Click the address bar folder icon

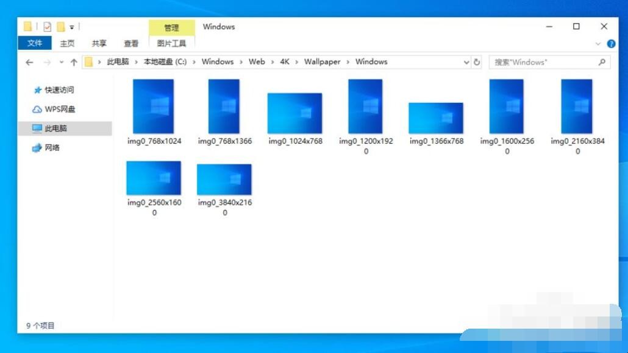point(88,62)
